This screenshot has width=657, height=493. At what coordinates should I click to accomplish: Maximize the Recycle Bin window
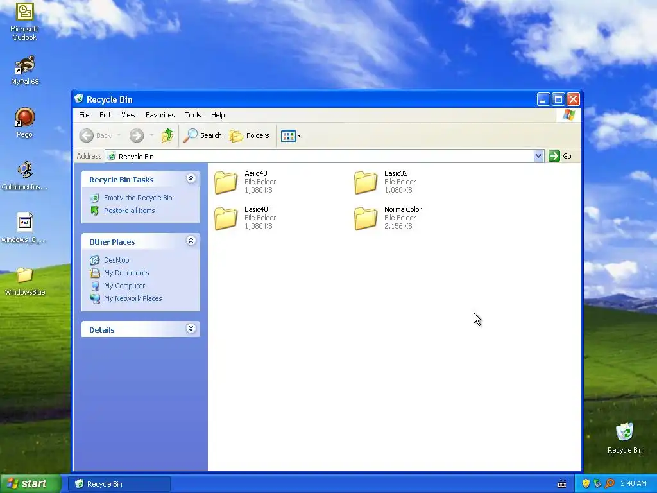[558, 99]
